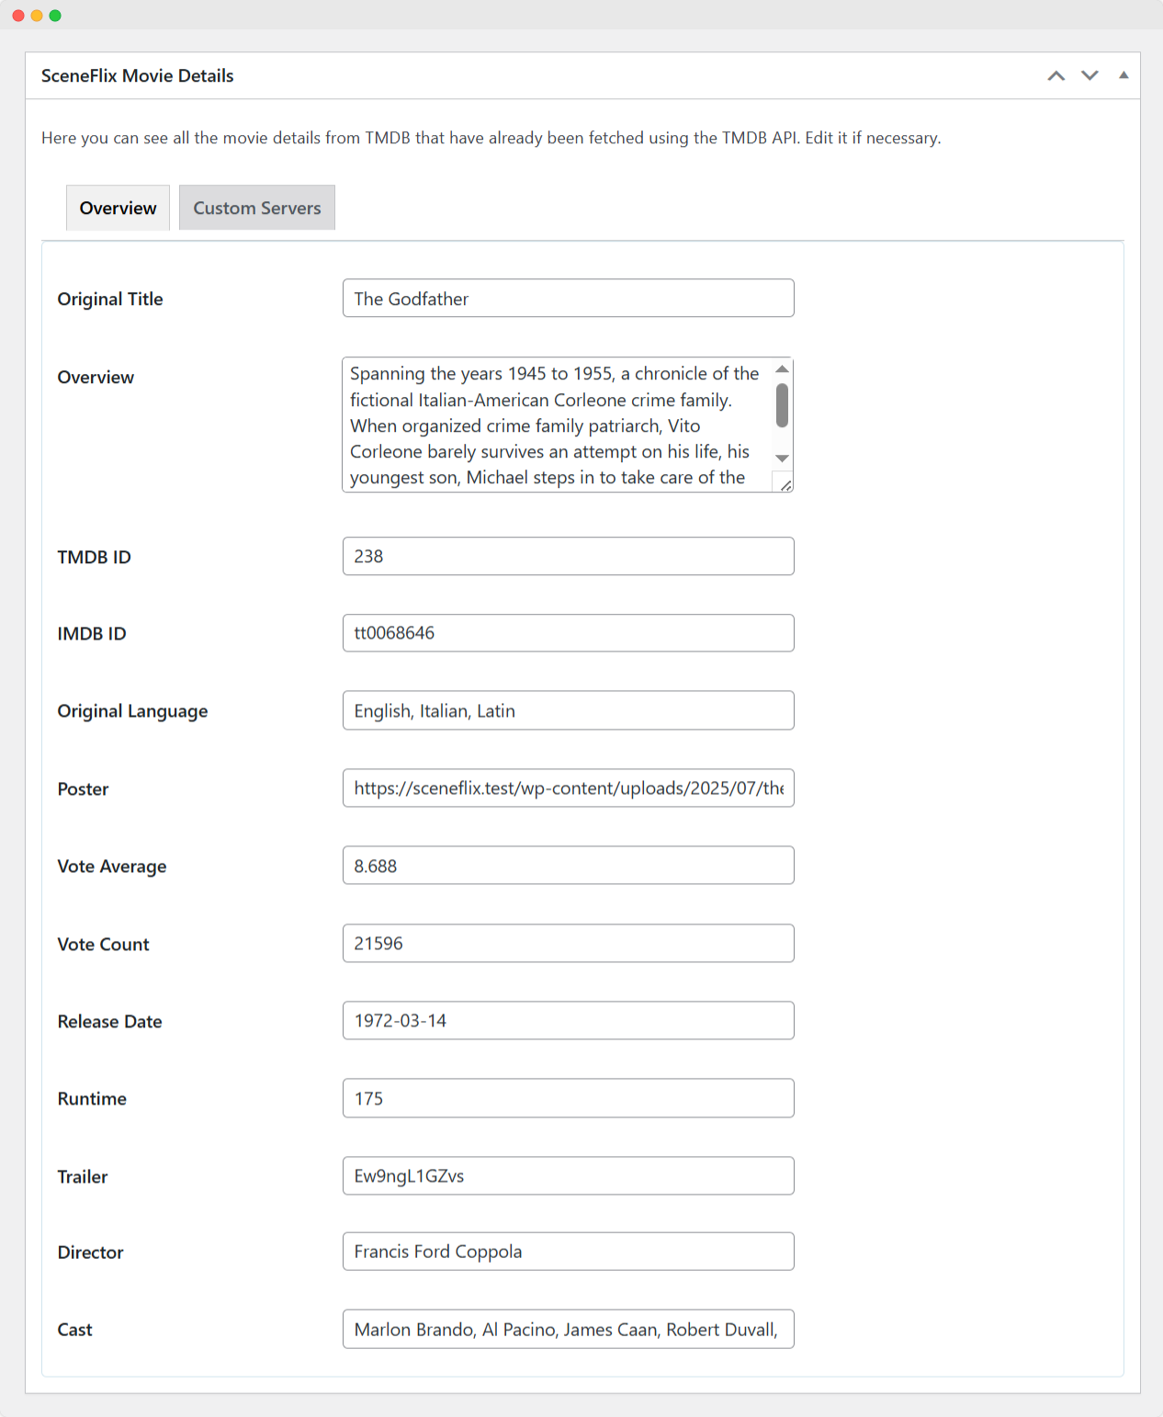Viewport: 1163px width, 1417px height.
Task: Click the Vote Average field 8.688
Action: click(569, 866)
